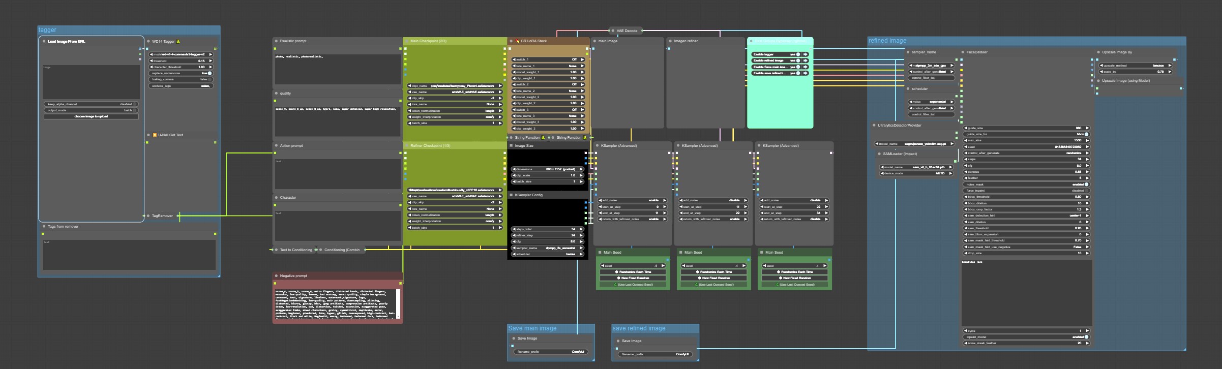1222x369 pixels.
Task: Collapse the Negative prompt node via its dot
Action: (x=276, y=276)
